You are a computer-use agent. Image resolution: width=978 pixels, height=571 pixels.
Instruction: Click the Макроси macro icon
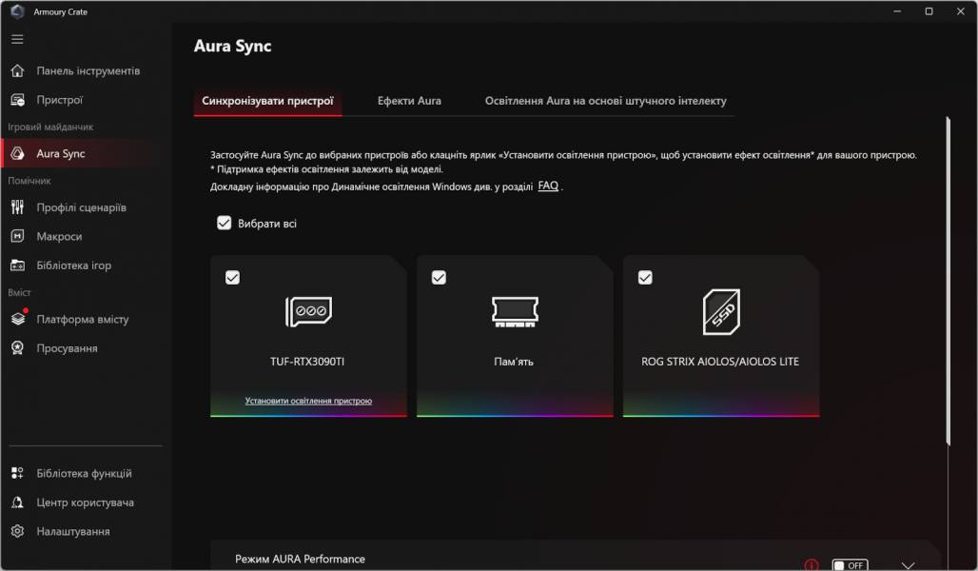[x=17, y=236]
